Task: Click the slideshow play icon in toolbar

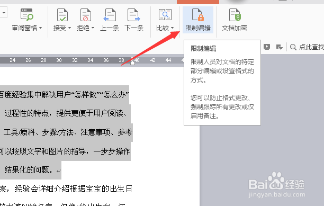Action: point(267,47)
